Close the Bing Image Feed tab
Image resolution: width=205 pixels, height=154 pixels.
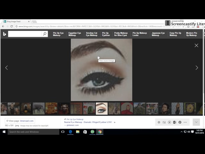point(29,21)
